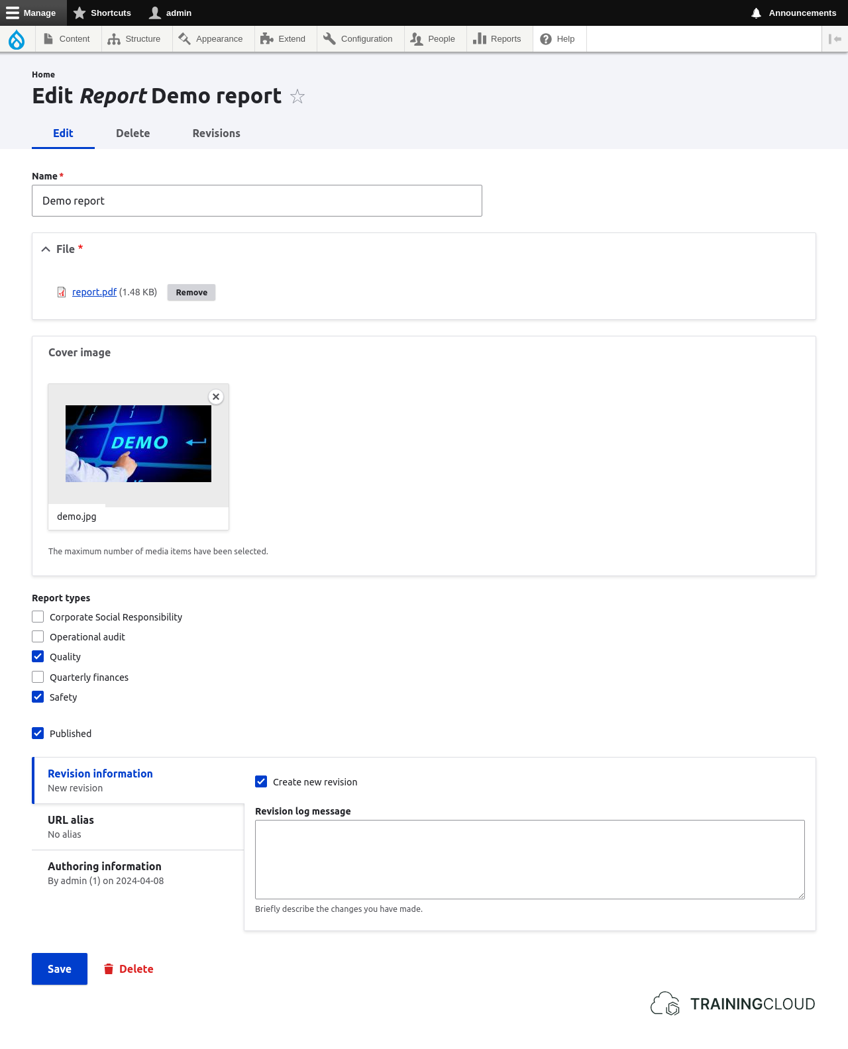Screen dimensions: 848x1049
Task: Click 'maximum number of media items' message
Action: pyautogui.click(x=158, y=551)
